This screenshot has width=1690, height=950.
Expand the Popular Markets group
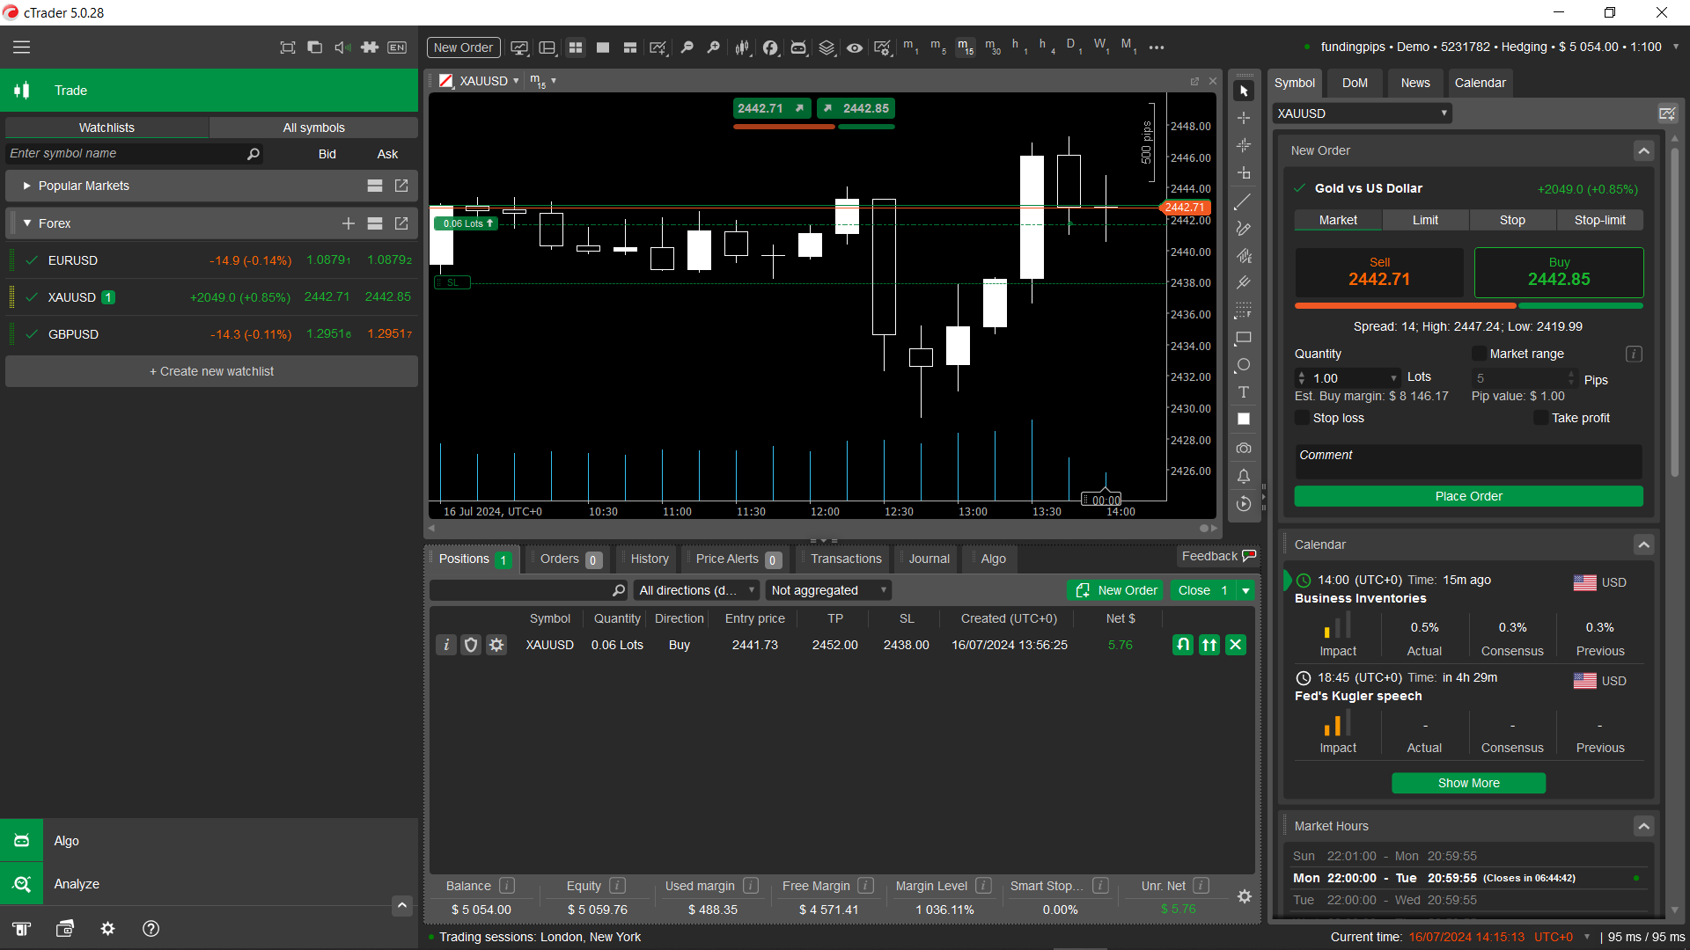pos(27,186)
